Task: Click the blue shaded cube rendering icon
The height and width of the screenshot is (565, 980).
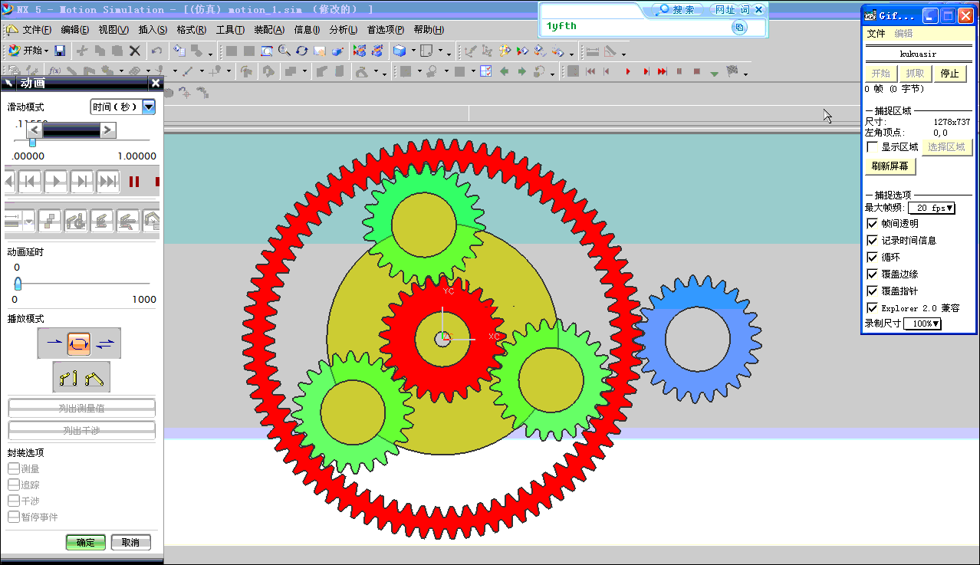Action: click(x=400, y=51)
